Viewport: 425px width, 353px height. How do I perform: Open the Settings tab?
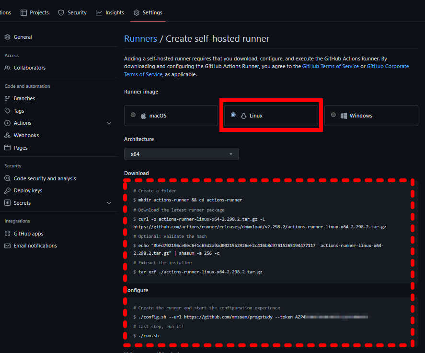148,13
